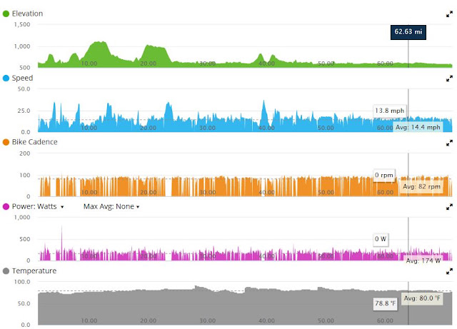Click the Elevation chart label
The height and width of the screenshot is (329, 457).
[27, 14]
